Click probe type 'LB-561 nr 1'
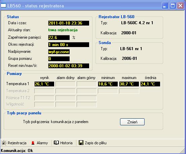 point(131,49)
